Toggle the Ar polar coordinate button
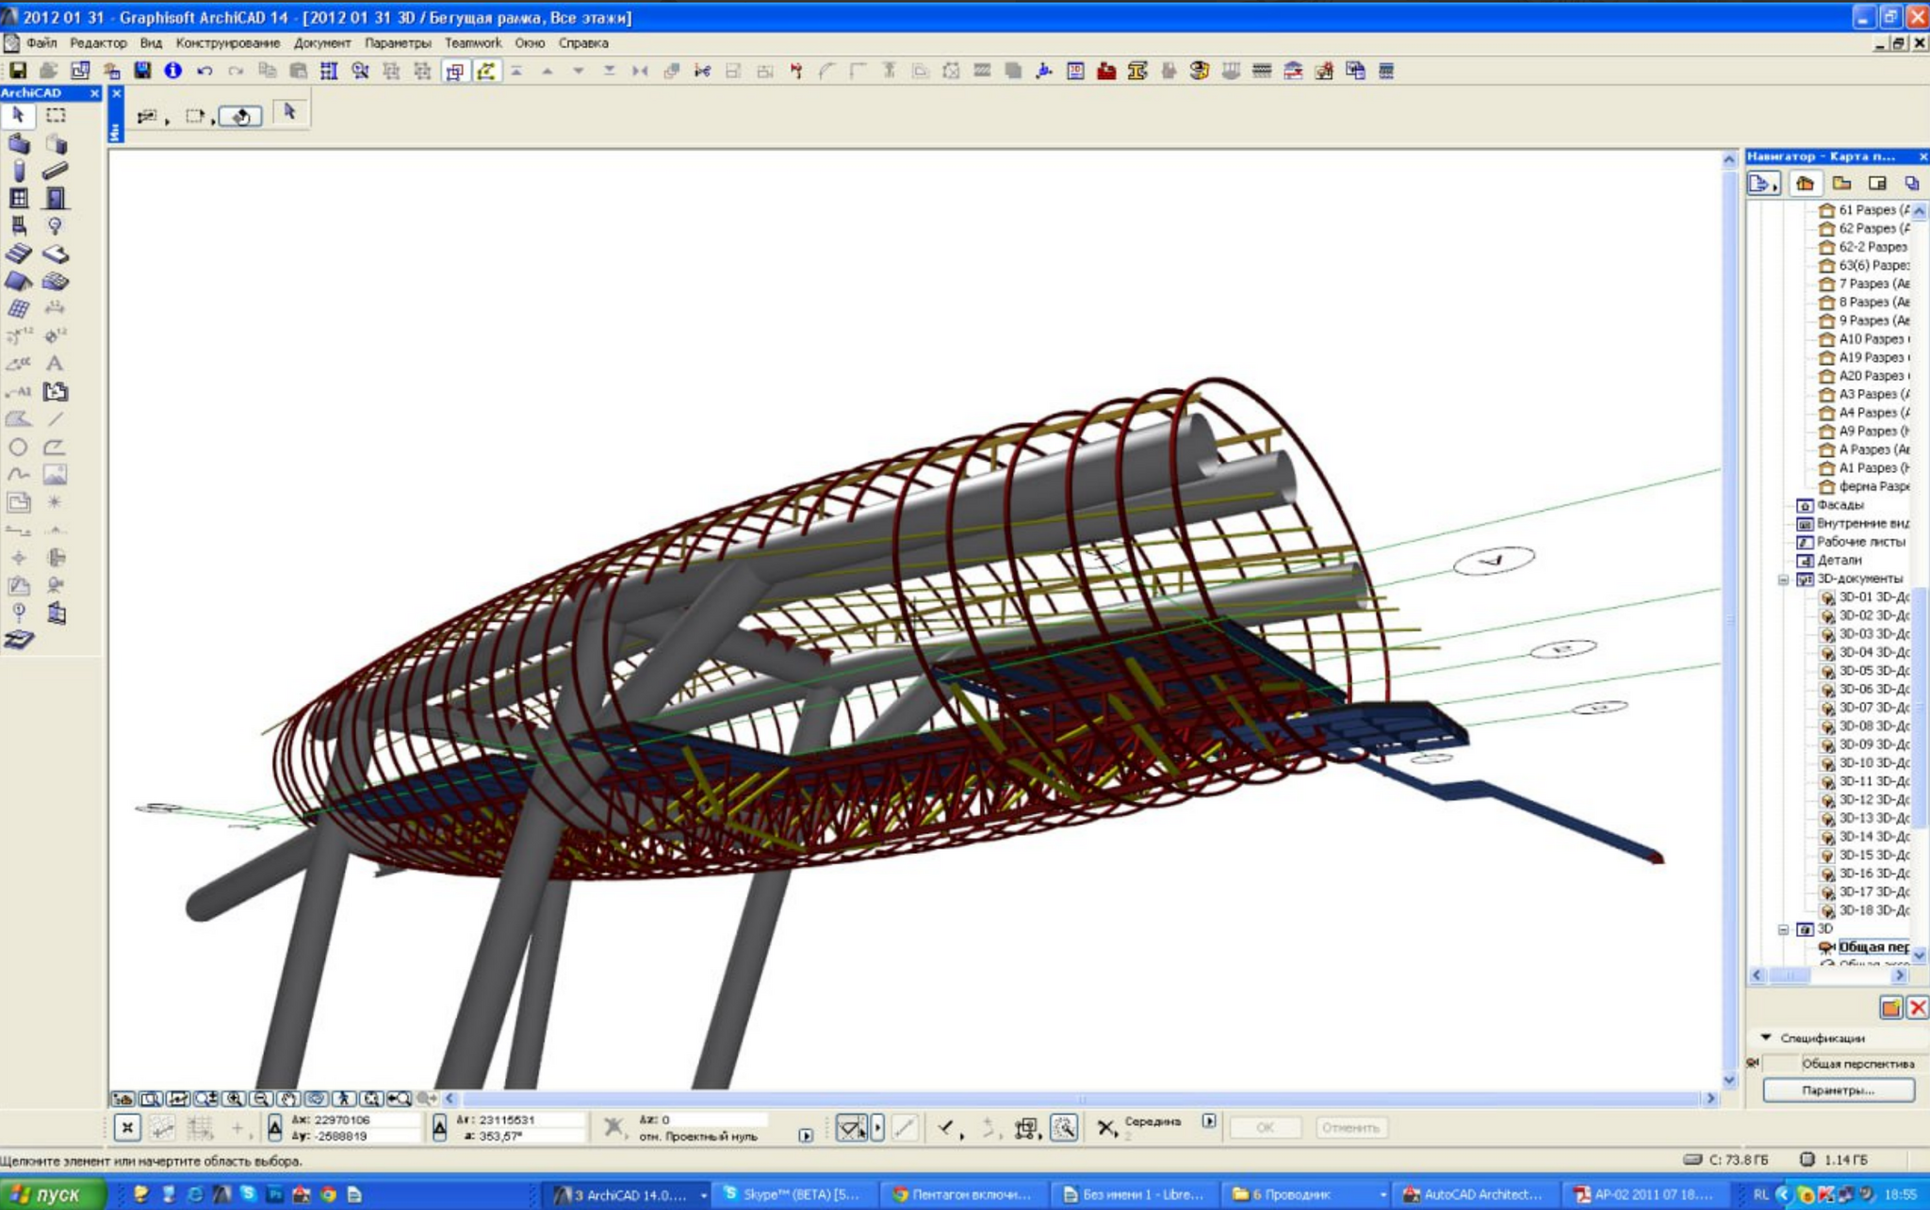The height and width of the screenshot is (1210, 1930). click(x=439, y=1127)
